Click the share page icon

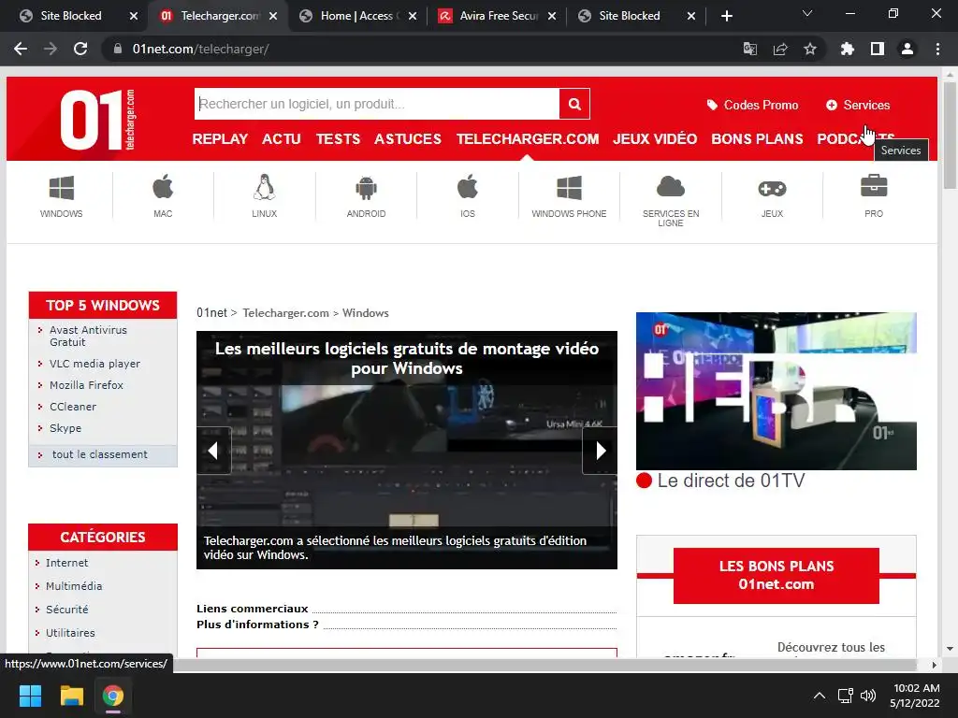coord(780,49)
